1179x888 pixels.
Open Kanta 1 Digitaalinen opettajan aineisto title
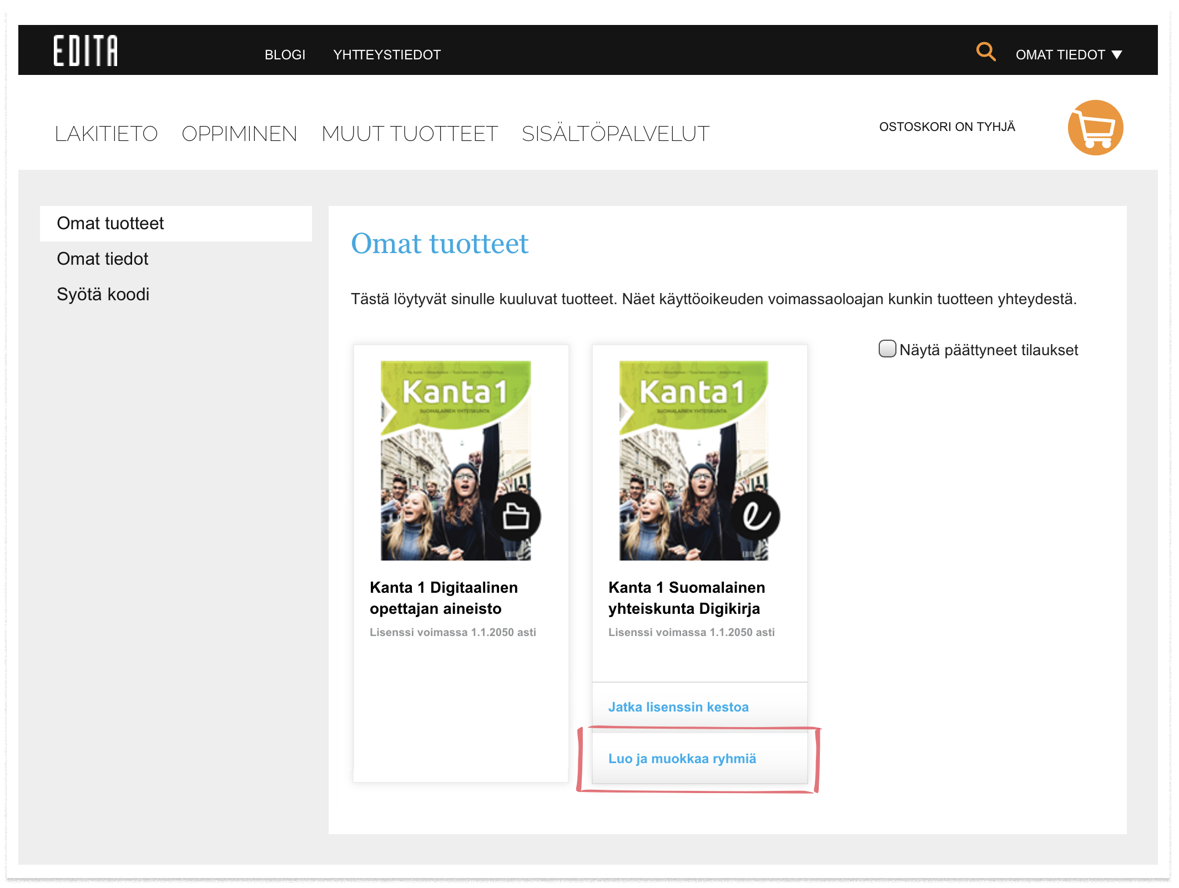444,598
